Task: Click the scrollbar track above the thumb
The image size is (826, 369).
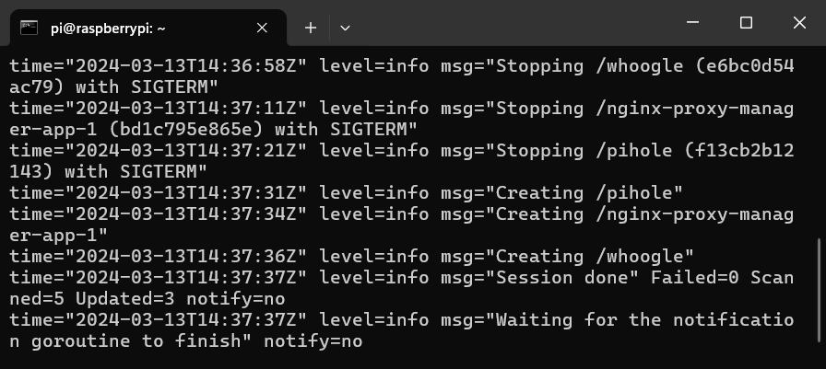Action: pos(820,142)
